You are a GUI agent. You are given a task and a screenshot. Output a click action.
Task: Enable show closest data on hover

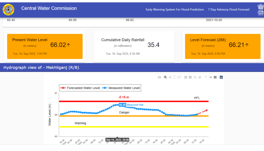[210, 77]
